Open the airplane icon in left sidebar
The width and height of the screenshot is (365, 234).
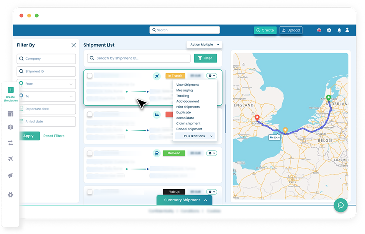(x=10, y=159)
